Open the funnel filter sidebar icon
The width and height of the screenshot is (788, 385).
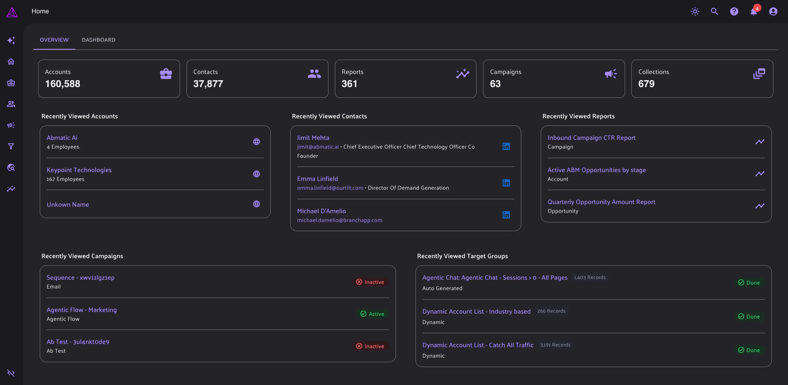11,146
